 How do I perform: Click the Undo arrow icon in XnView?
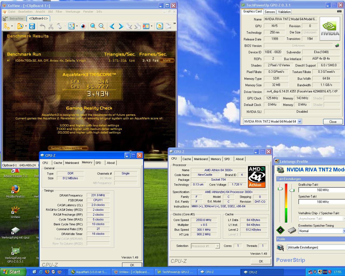[x=43, y=26]
